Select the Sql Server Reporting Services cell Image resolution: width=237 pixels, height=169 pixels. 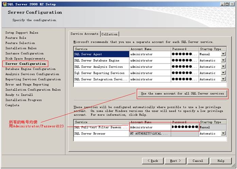pyautogui.click(x=101, y=73)
